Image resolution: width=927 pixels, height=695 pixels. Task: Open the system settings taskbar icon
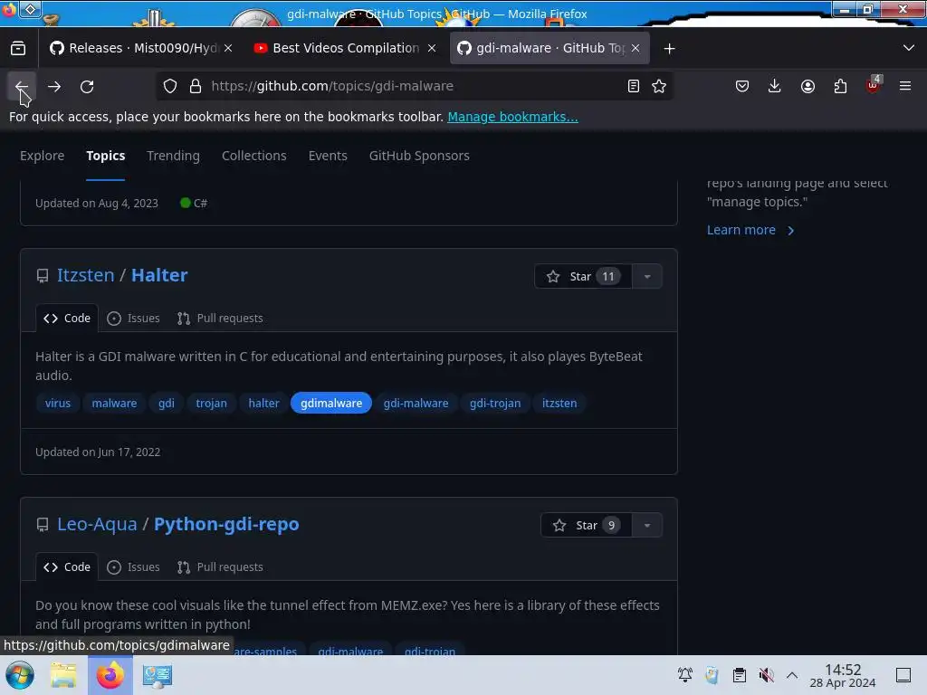(x=157, y=675)
